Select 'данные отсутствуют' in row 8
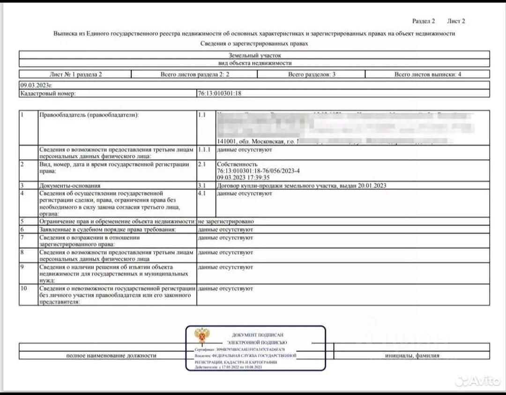The width and height of the screenshot is (506, 395). point(225,253)
